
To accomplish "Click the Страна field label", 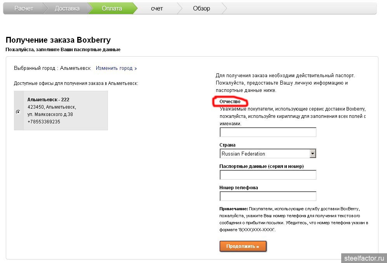I will click(227, 145).
